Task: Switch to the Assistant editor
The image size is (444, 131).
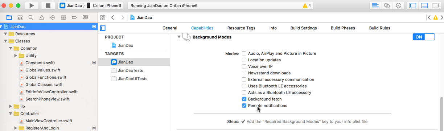Action: 387,5
